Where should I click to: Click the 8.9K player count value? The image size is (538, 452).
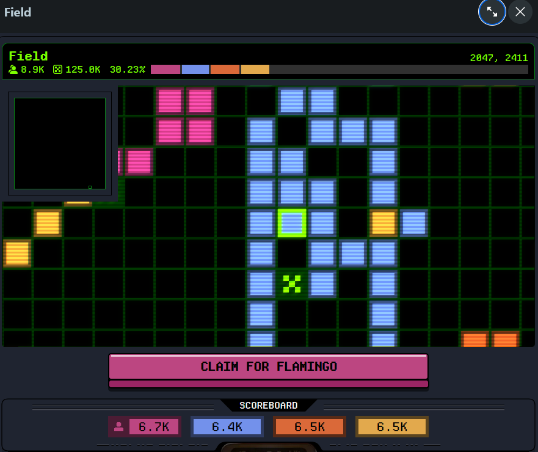[32, 70]
